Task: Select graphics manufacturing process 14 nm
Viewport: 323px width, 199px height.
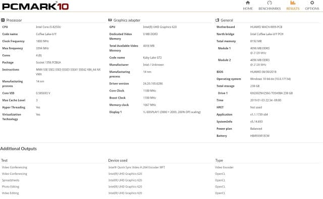Action: 147,72
